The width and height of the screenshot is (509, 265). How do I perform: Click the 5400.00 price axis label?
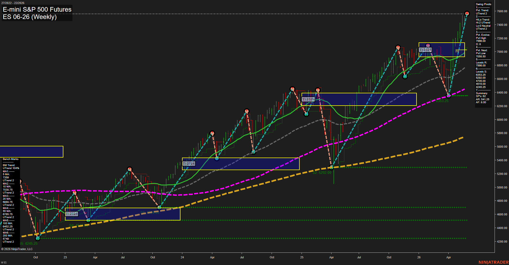502,160
